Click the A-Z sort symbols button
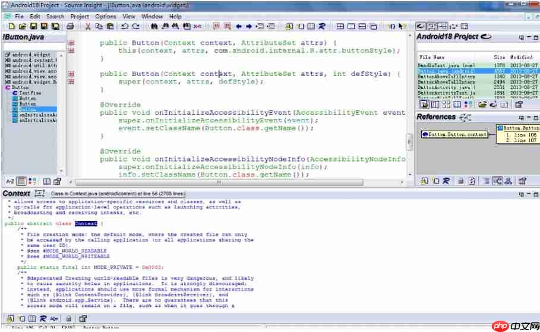 click(x=10, y=181)
